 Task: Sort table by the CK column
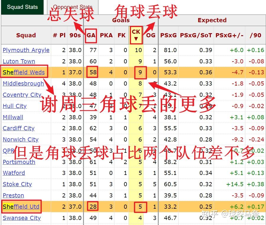tap(136, 35)
